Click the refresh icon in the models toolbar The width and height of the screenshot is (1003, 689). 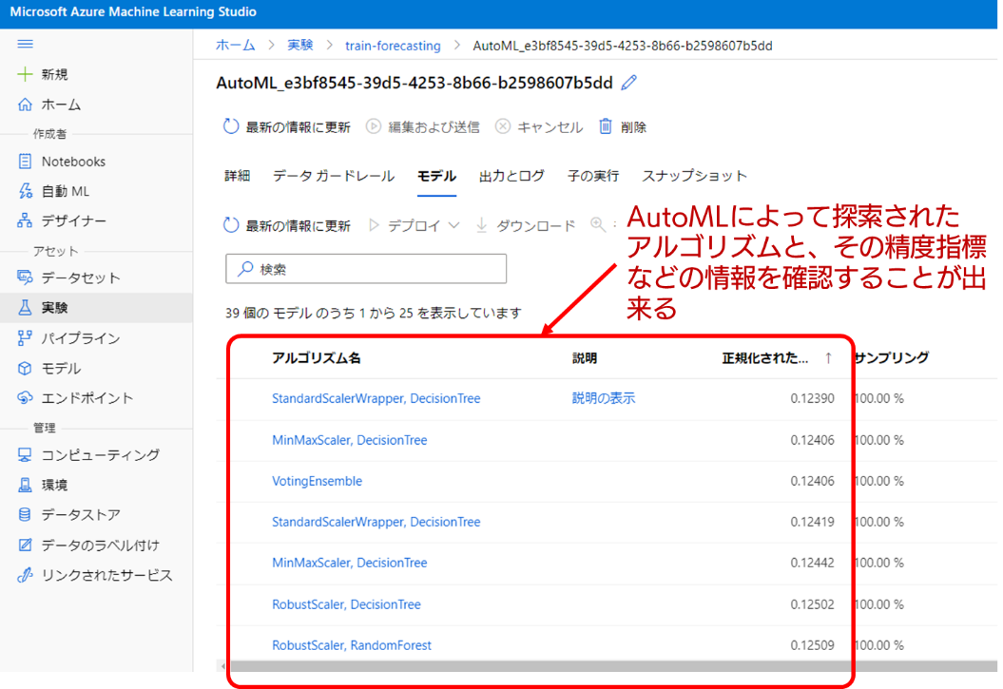click(231, 225)
